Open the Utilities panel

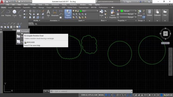click(x=149, y=13)
